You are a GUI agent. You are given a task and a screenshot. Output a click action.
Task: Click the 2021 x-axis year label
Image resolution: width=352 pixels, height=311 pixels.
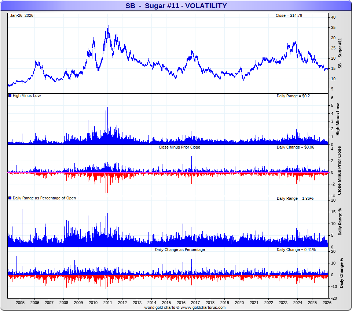click(x=254, y=303)
